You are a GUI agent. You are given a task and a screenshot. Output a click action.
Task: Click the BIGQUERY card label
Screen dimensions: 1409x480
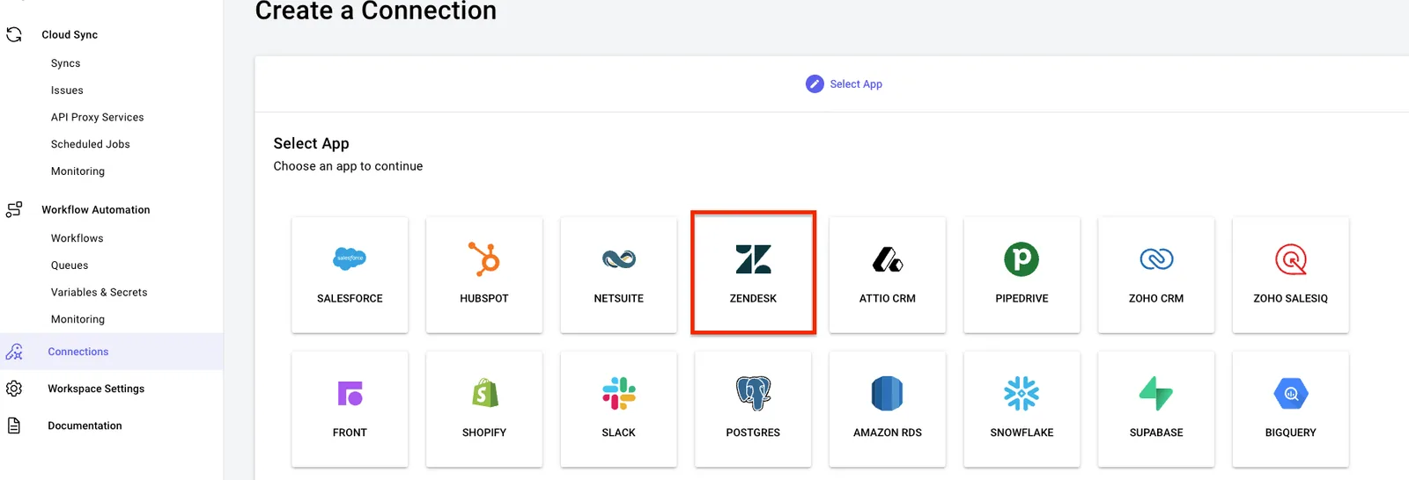tap(1291, 433)
